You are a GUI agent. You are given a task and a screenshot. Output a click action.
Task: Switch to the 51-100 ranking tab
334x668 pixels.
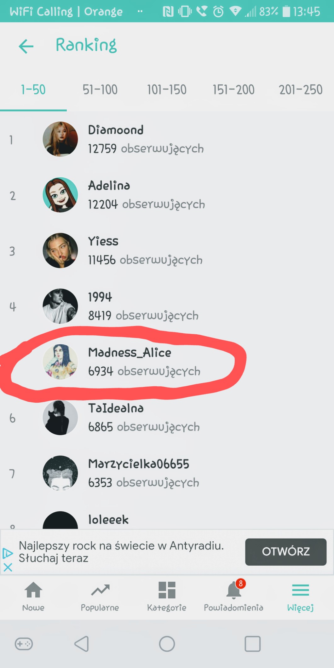pos(100,90)
